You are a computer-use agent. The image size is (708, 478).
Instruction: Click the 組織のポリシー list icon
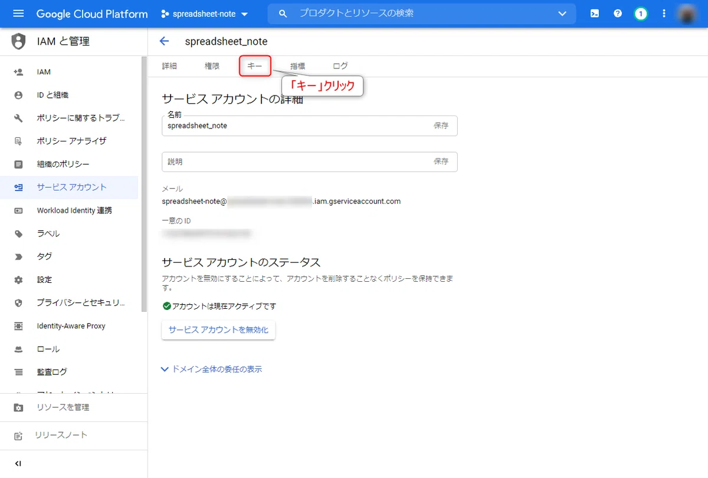[18, 164]
